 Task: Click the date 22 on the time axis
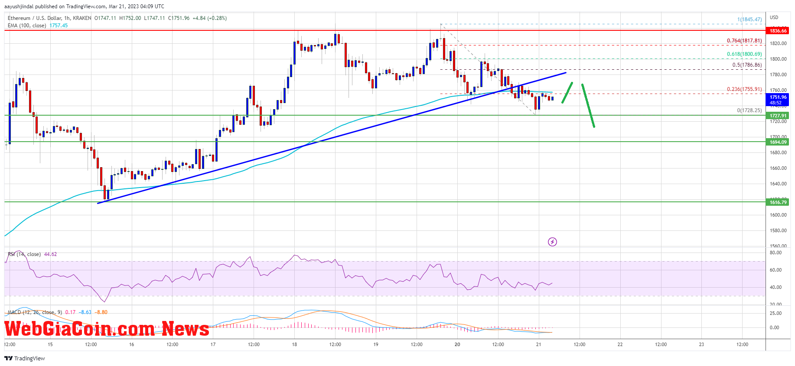(x=620, y=344)
